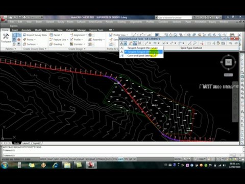Toggle OSNAP in status bar
The image size is (245, 184).
pos(81,159)
